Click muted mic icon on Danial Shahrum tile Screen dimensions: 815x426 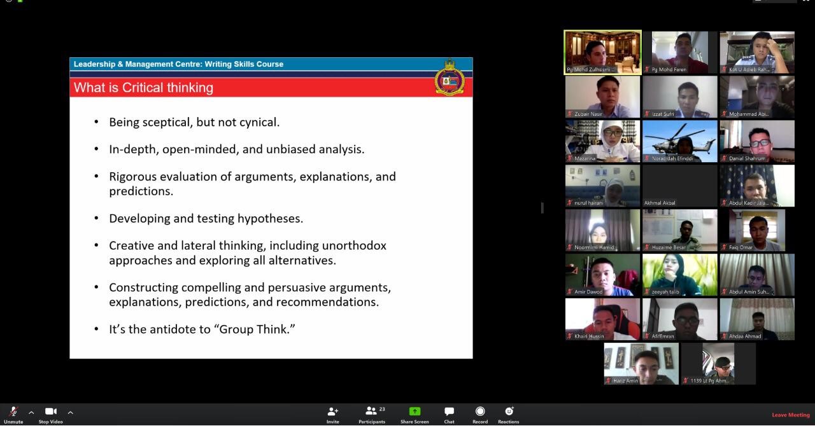coord(724,158)
